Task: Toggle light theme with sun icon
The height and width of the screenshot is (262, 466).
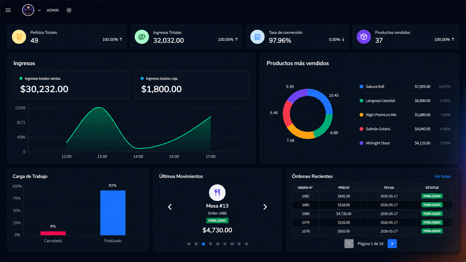Action: [69, 10]
